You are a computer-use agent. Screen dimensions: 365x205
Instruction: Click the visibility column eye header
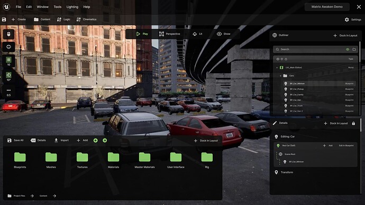click(278, 59)
